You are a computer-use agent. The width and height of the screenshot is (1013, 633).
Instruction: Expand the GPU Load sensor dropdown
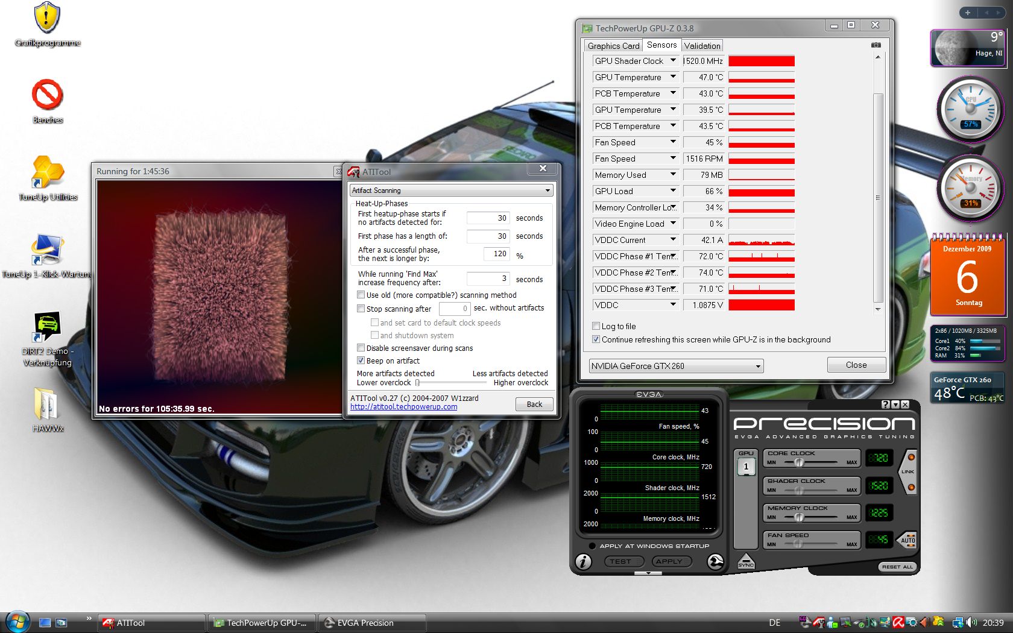coord(673,191)
